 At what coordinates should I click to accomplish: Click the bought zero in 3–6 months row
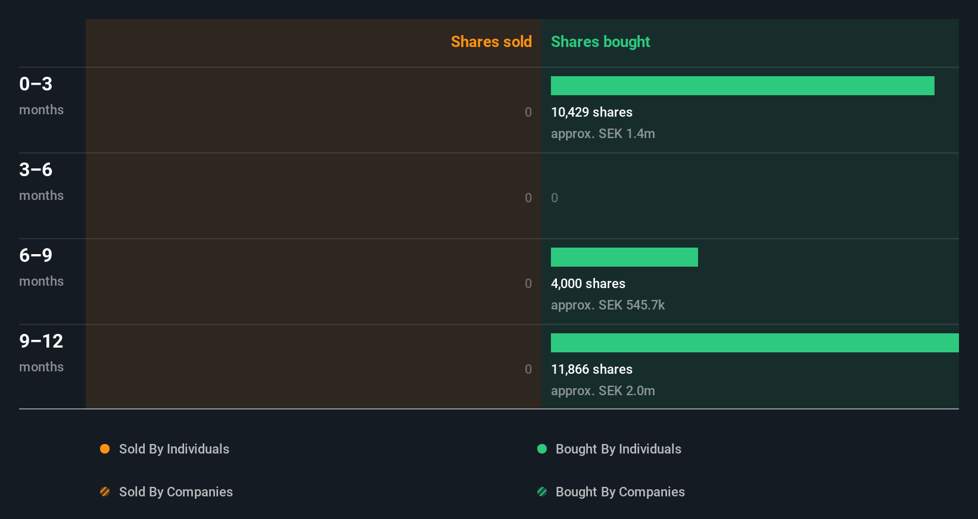[x=555, y=198]
